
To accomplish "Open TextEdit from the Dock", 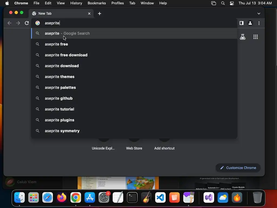I will (x=118, y=197).
